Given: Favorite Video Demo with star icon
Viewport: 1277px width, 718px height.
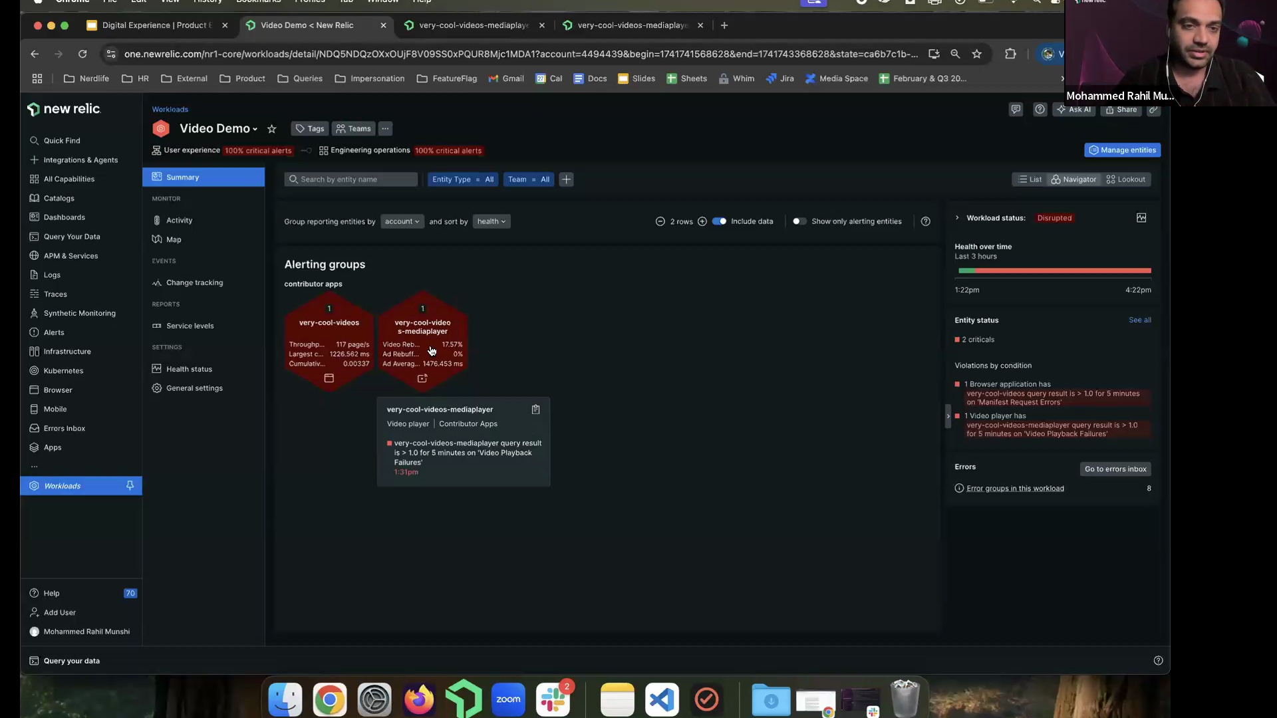Looking at the screenshot, I should click(x=271, y=129).
